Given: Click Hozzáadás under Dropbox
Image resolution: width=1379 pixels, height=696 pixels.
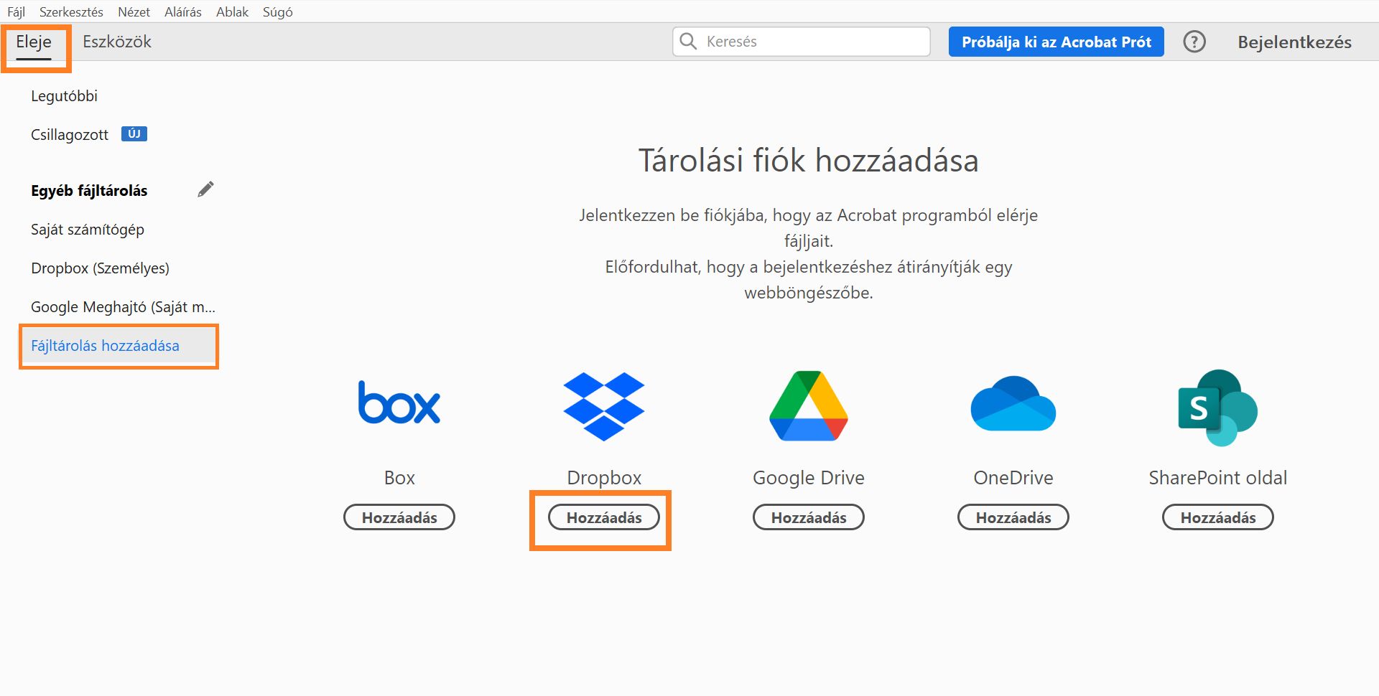Looking at the screenshot, I should click(x=603, y=517).
